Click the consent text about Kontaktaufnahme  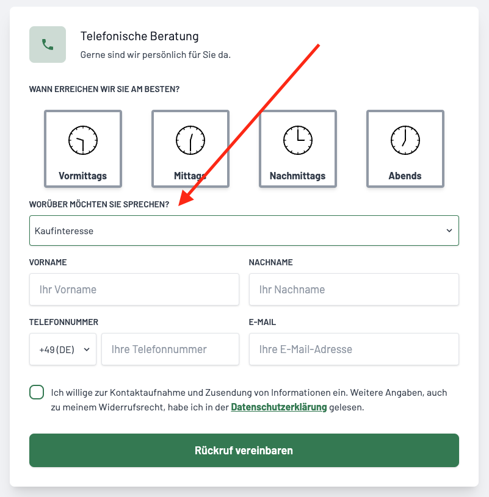coord(249,399)
